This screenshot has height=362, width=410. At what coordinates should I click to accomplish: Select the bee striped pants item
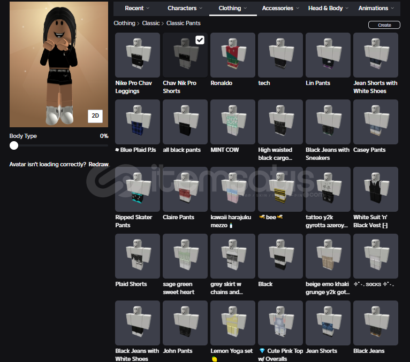coord(280,189)
